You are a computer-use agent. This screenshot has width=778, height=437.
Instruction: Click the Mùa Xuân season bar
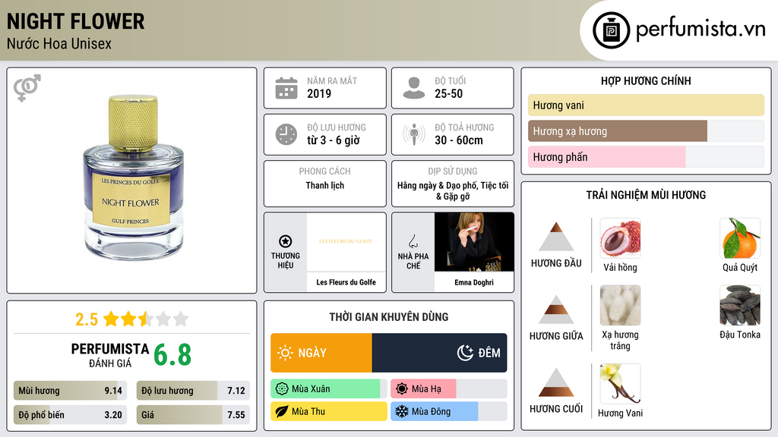click(328, 389)
